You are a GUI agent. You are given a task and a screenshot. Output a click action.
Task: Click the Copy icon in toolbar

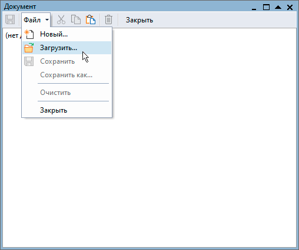point(76,19)
